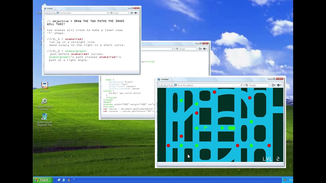Go forward in the notes browser window
Screen dimensions: 326x183
[50, 13]
